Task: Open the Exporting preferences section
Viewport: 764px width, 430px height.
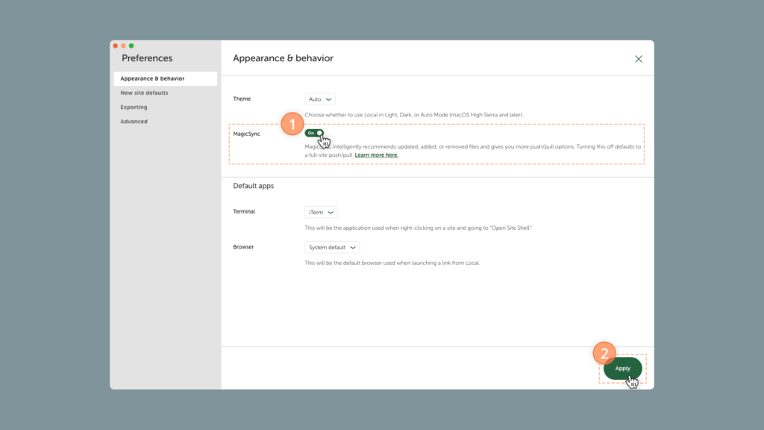Action: [x=134, y=107]
